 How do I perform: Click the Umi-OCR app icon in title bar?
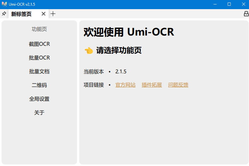coord(4,4)
